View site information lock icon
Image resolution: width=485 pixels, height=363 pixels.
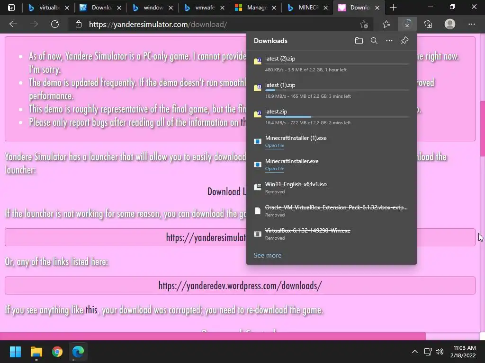pyautogui.click(x=79, y=24)
